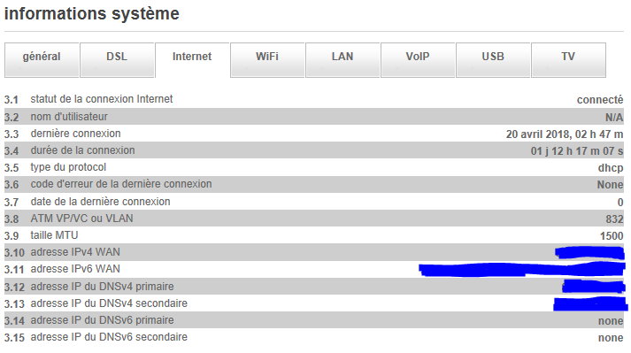This screenshot has height=353, width=631.
Task: Select the statut de la connexion Internet row
Action: pyautogui.click(x=314, y=99)
